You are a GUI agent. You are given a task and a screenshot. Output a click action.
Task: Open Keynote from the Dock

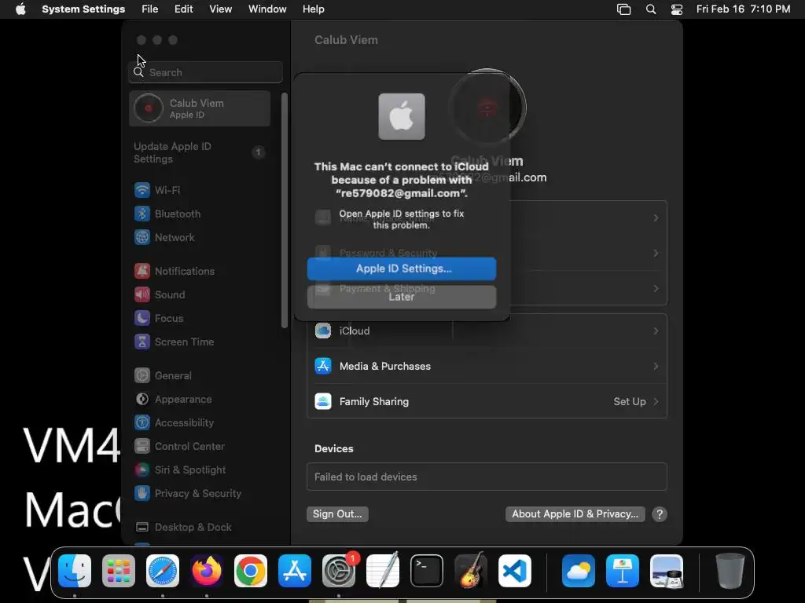click(x=623, y=571)
